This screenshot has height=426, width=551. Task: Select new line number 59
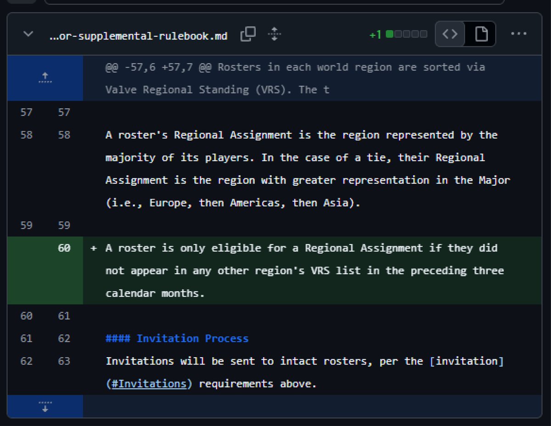(x=64, y=226)
